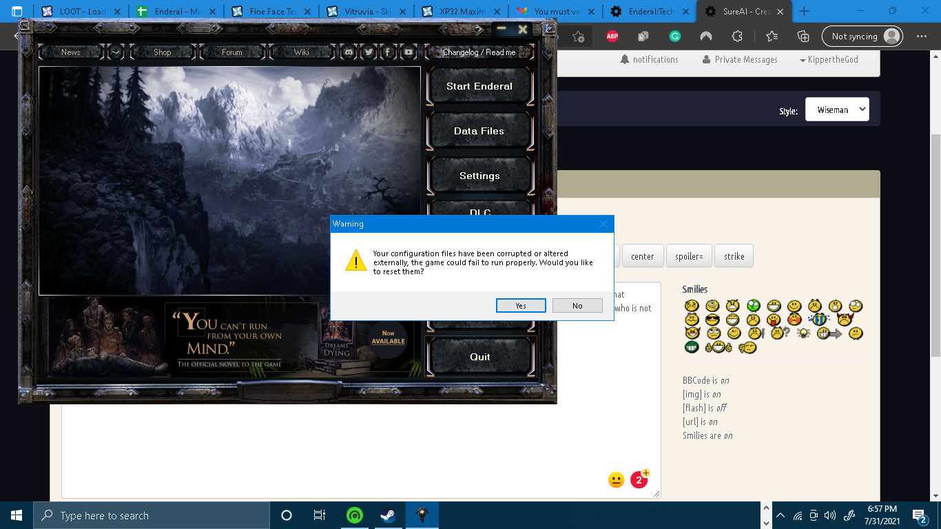Click No in the Warning dialog
941x529 pixels.
tap(577, 306)
